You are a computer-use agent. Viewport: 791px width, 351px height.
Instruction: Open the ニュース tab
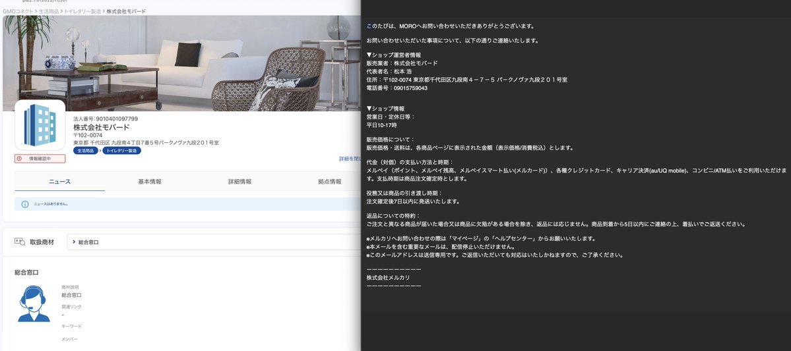pos(59,182)
